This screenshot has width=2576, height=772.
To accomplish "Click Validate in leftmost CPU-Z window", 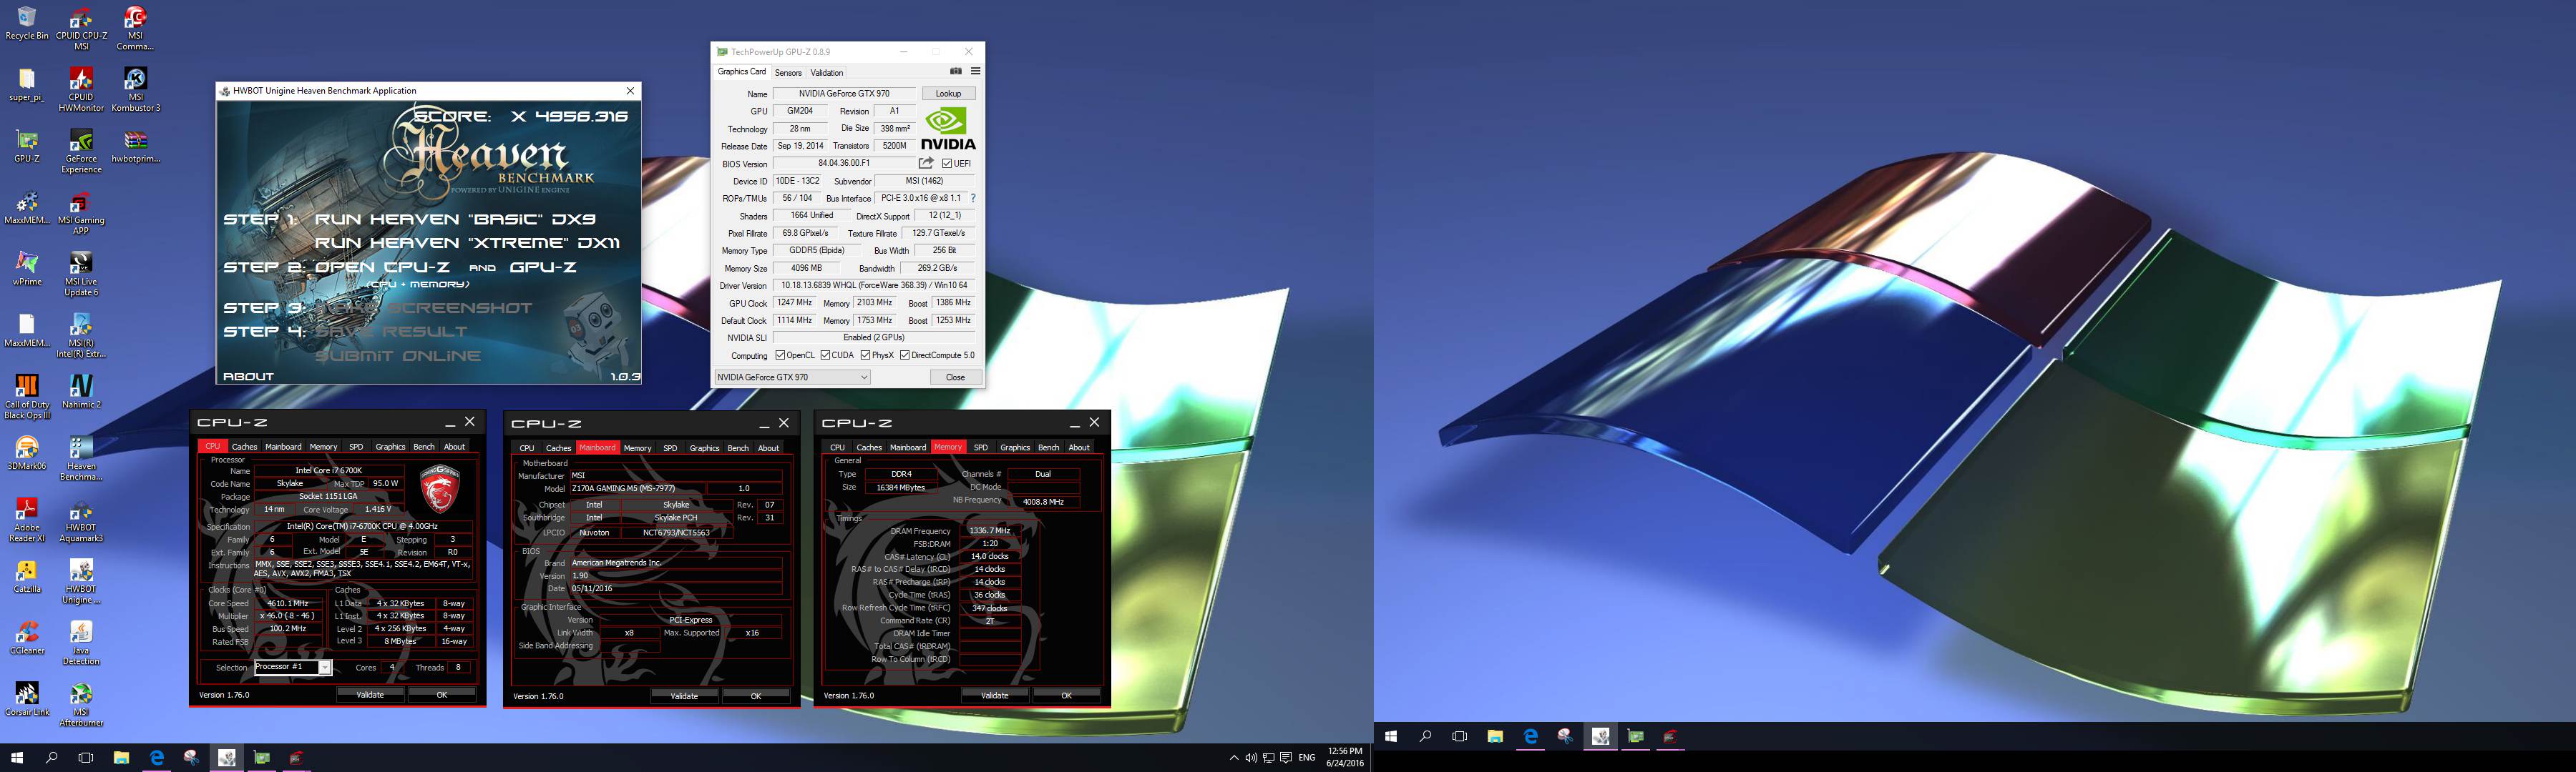I will (370, 694).
